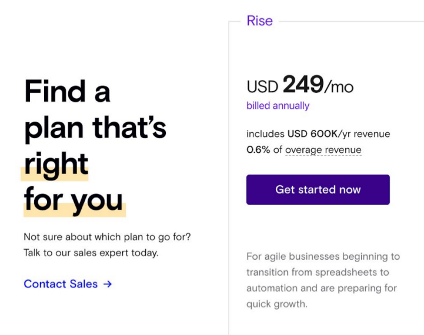Viewport: 424px width, 335px height.
Task: Click the purple billed annually text
Action: (278, 106)
